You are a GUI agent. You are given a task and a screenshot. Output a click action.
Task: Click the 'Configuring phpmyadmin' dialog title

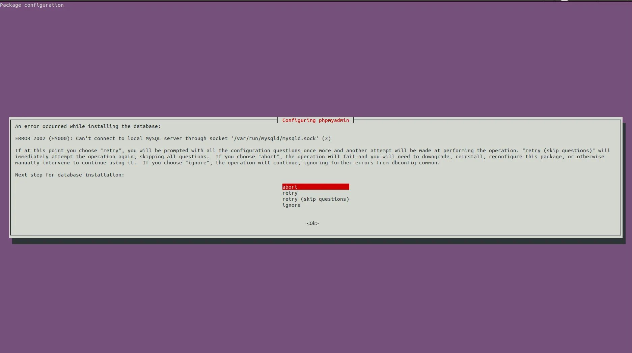pos(315,120)
